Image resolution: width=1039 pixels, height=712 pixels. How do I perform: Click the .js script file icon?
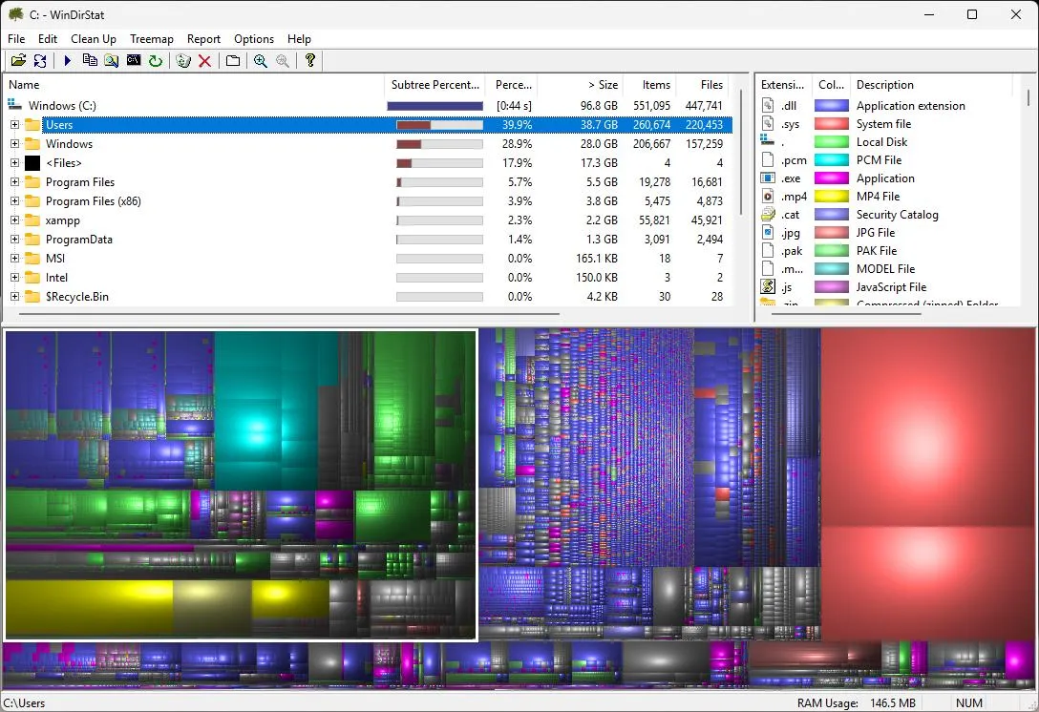click(768, 286)
